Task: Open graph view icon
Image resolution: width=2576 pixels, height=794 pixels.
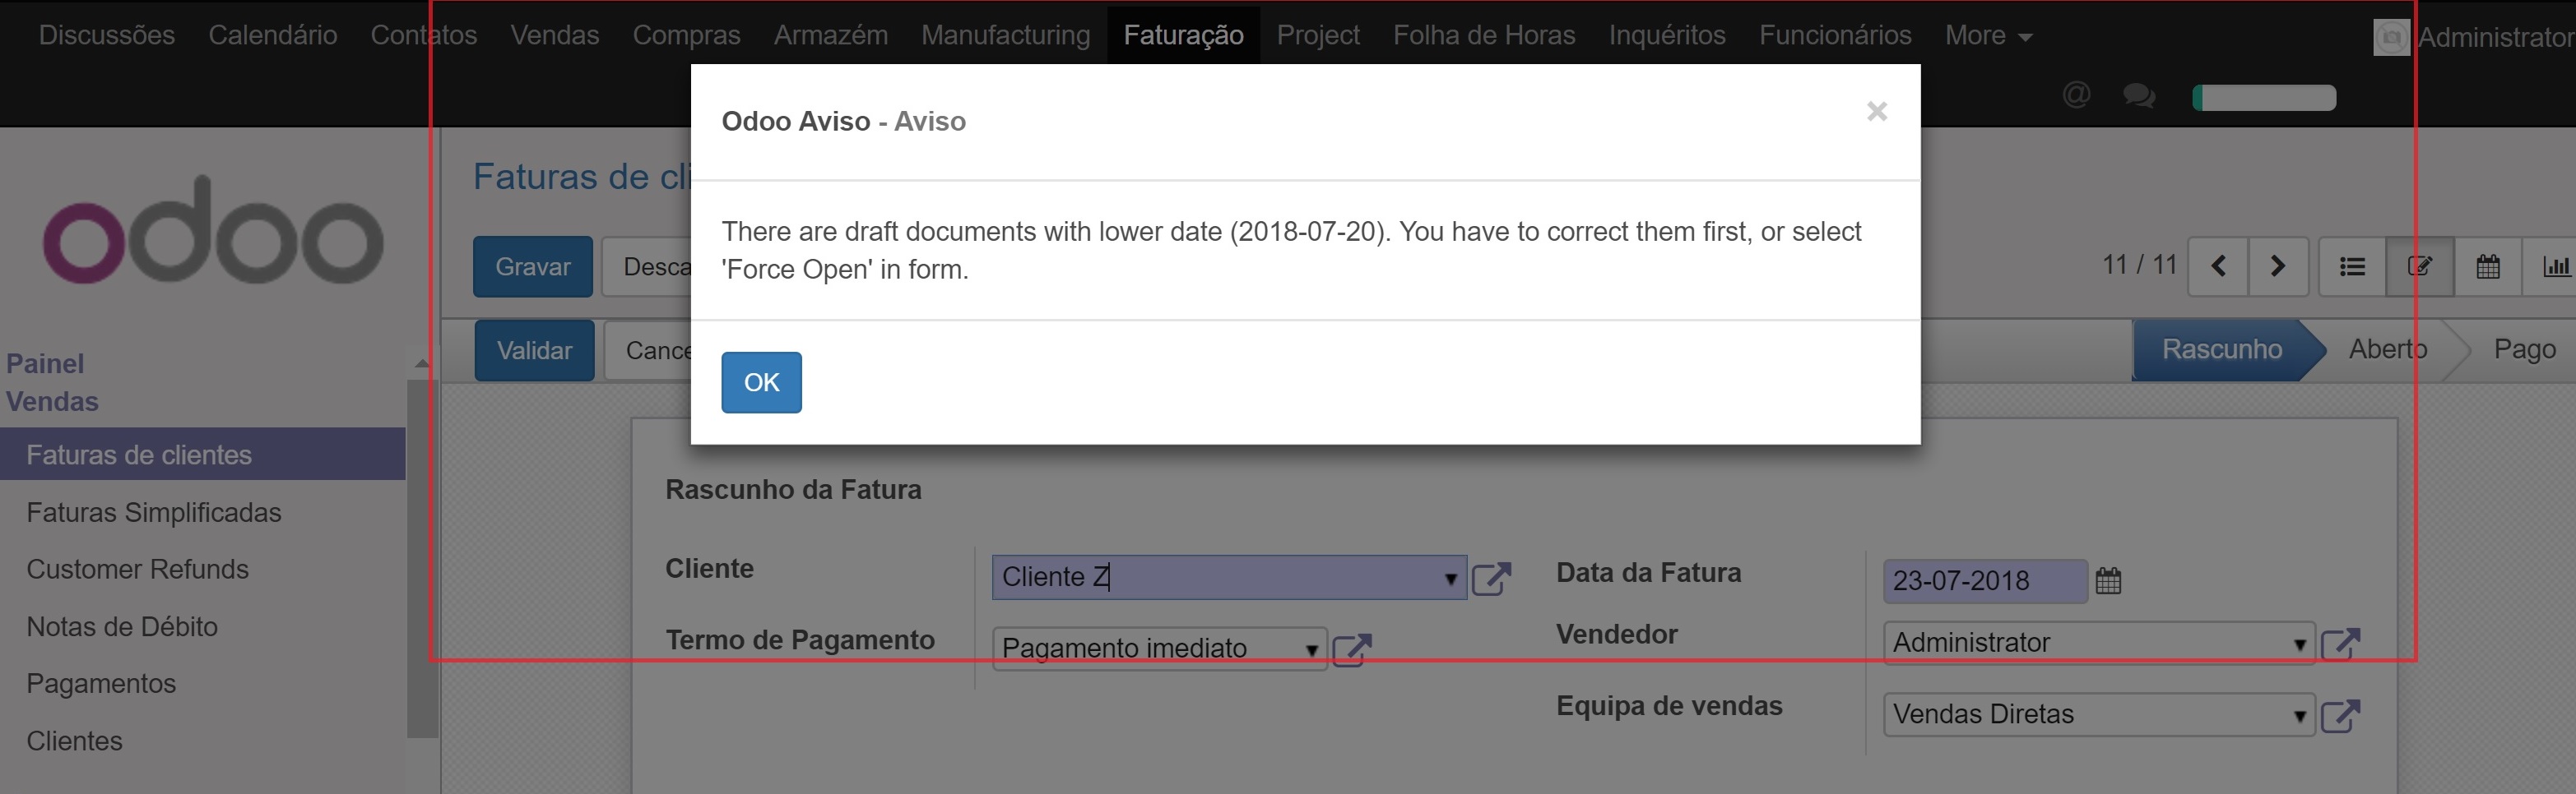Action: coord(2555,266)
